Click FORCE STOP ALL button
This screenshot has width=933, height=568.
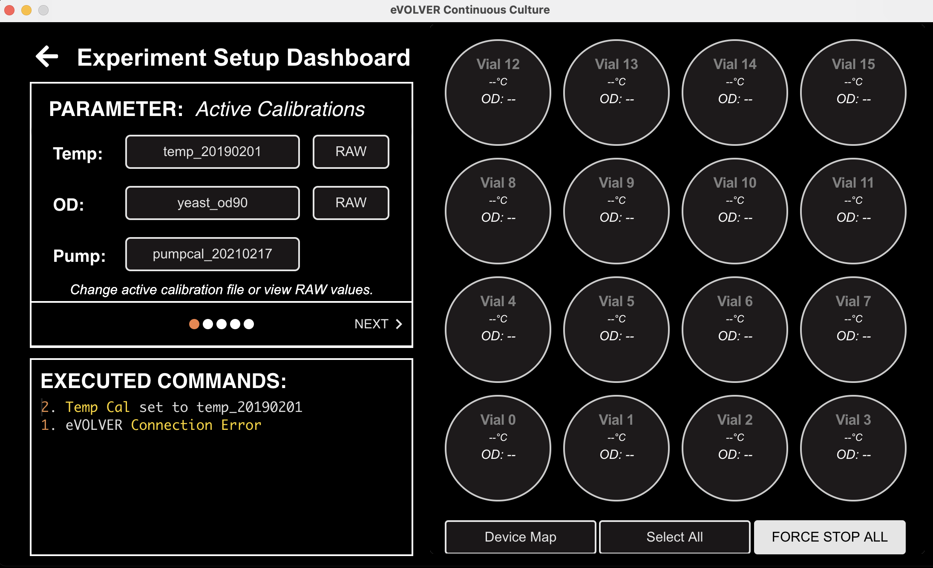coord(830,537)
